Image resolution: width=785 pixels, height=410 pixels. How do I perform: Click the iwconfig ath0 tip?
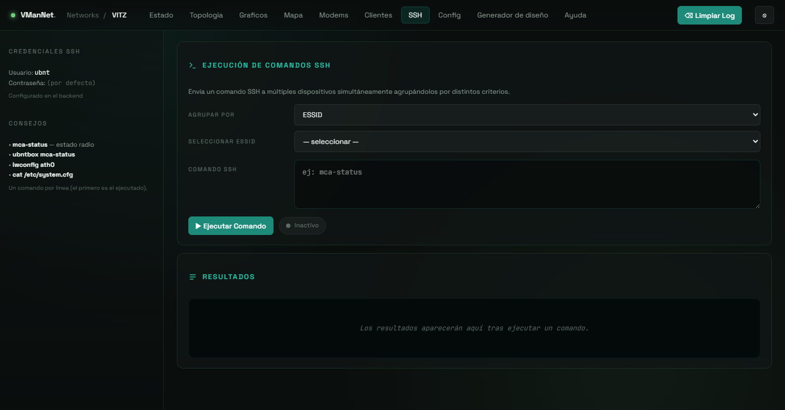click(33, 165)
